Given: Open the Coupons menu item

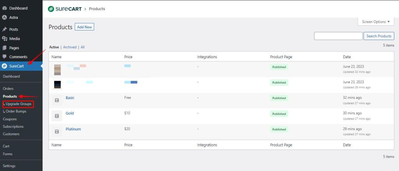Looking at the screenshot, I should tap(10, 119).
